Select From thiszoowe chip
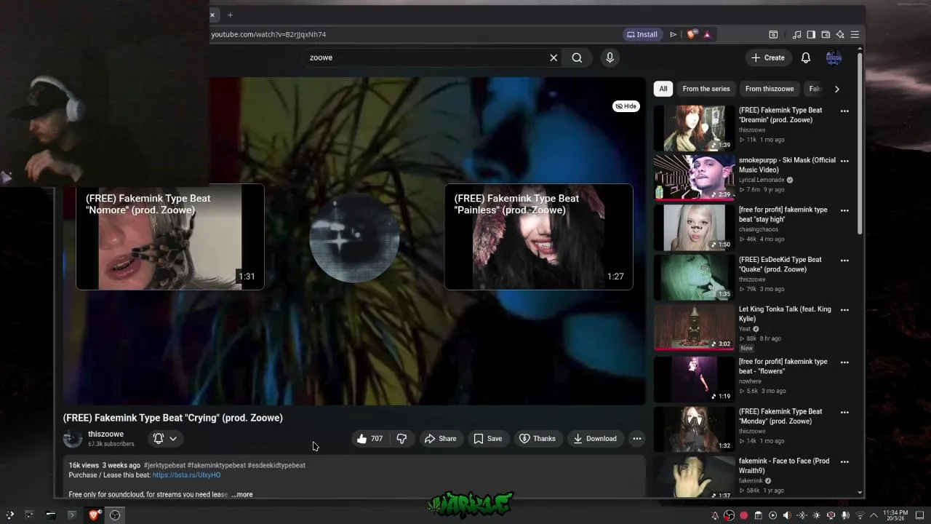The image size is (931, 524). (770, 89)
